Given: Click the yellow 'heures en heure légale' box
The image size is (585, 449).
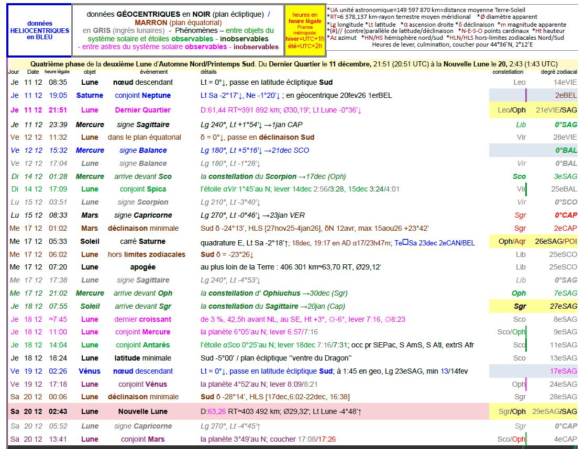Looking at the screenshot, I should click(305, 30).
